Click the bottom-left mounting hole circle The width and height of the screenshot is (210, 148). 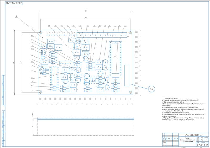(x=41, y=92)
